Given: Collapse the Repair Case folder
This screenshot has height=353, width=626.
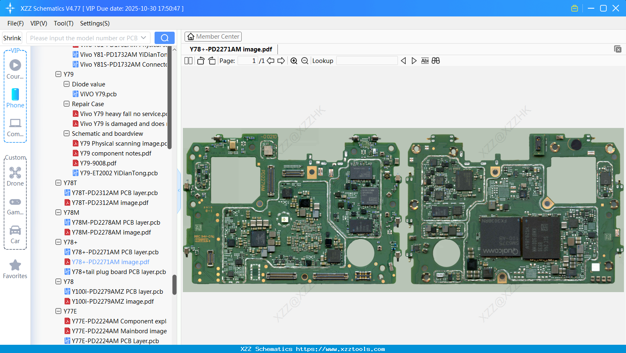Looking at the screenshot, I should point(67,104).
